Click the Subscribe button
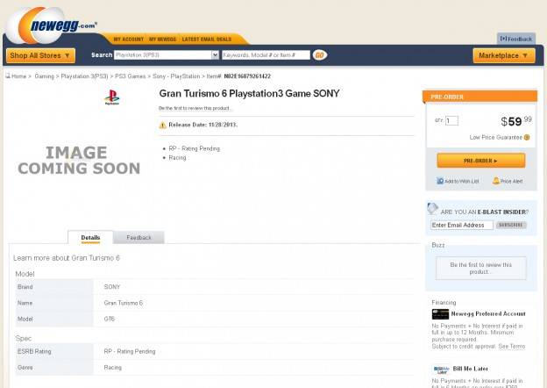The width and height of the screenshot is (547, 388). click(511, 225)
